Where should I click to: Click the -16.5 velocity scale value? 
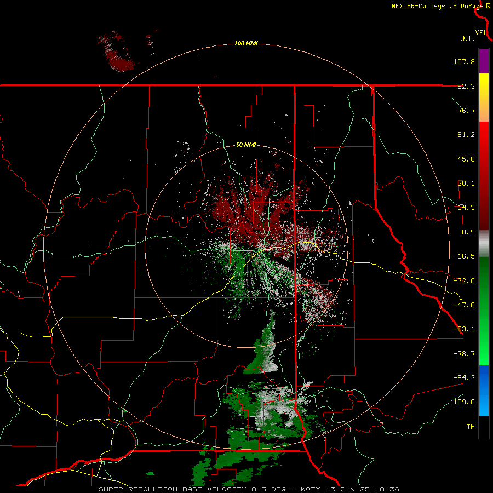click(x=464, y=256)
